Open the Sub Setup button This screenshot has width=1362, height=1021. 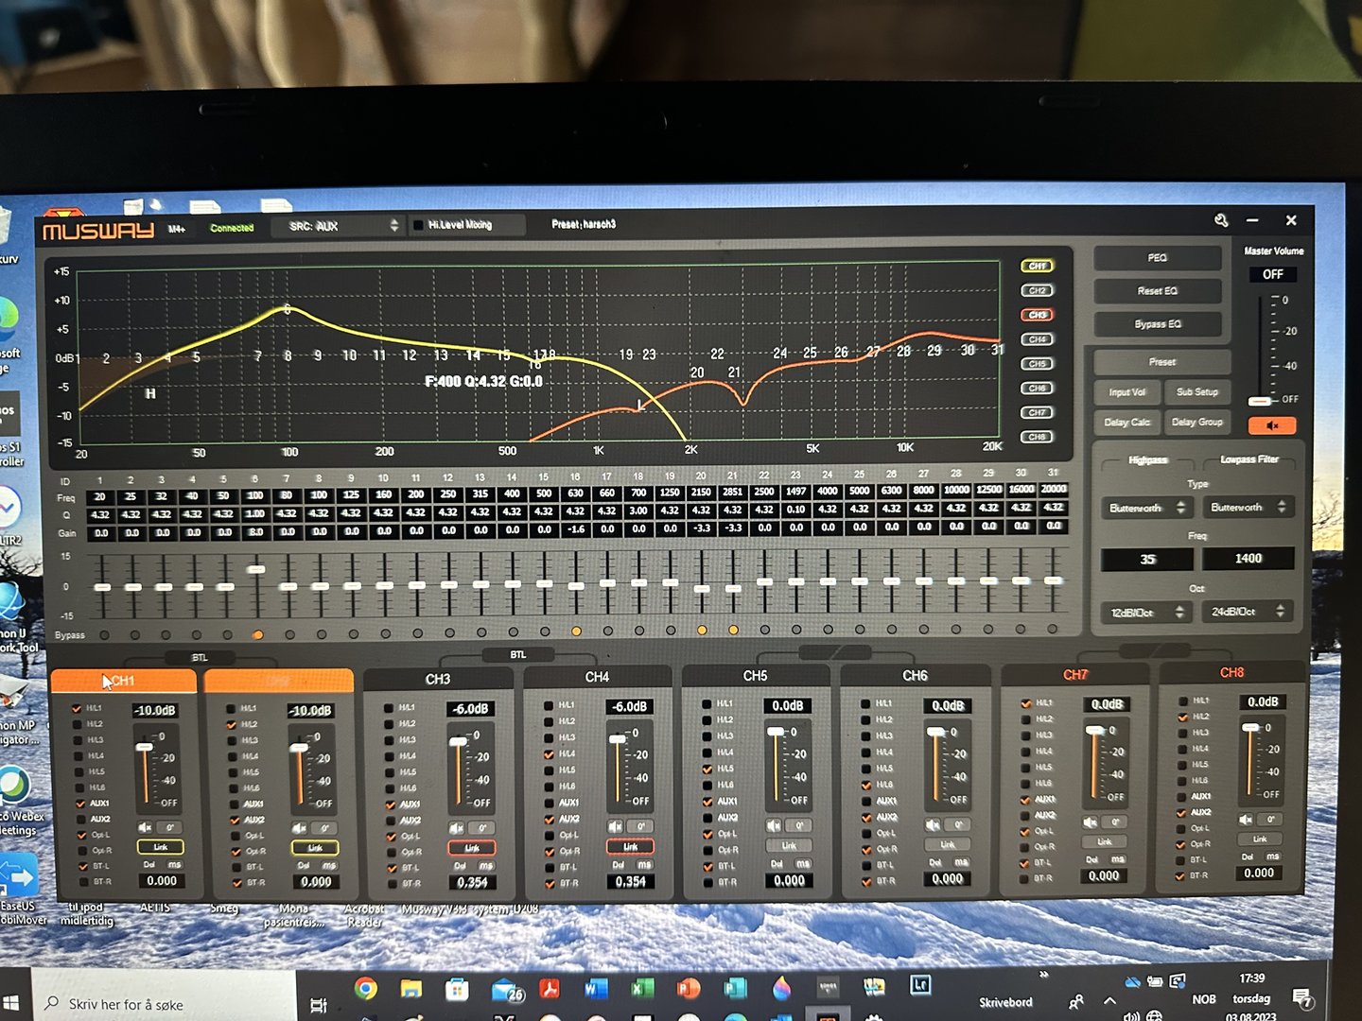coord(1197,391)
